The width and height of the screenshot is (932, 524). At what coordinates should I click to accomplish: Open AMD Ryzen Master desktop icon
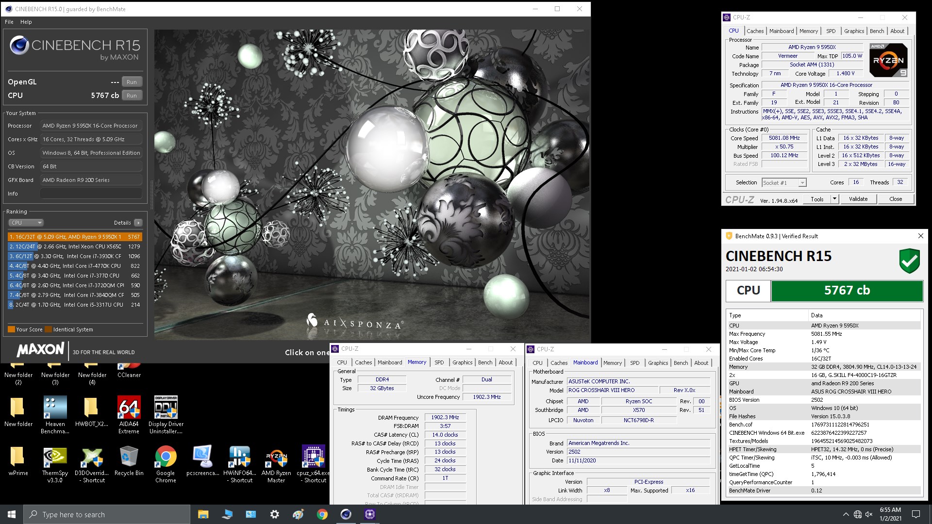(276, 464)
